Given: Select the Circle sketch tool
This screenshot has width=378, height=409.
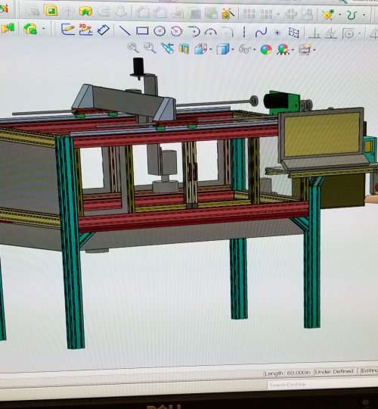Looking at the screenshot, I should point(160,31).
